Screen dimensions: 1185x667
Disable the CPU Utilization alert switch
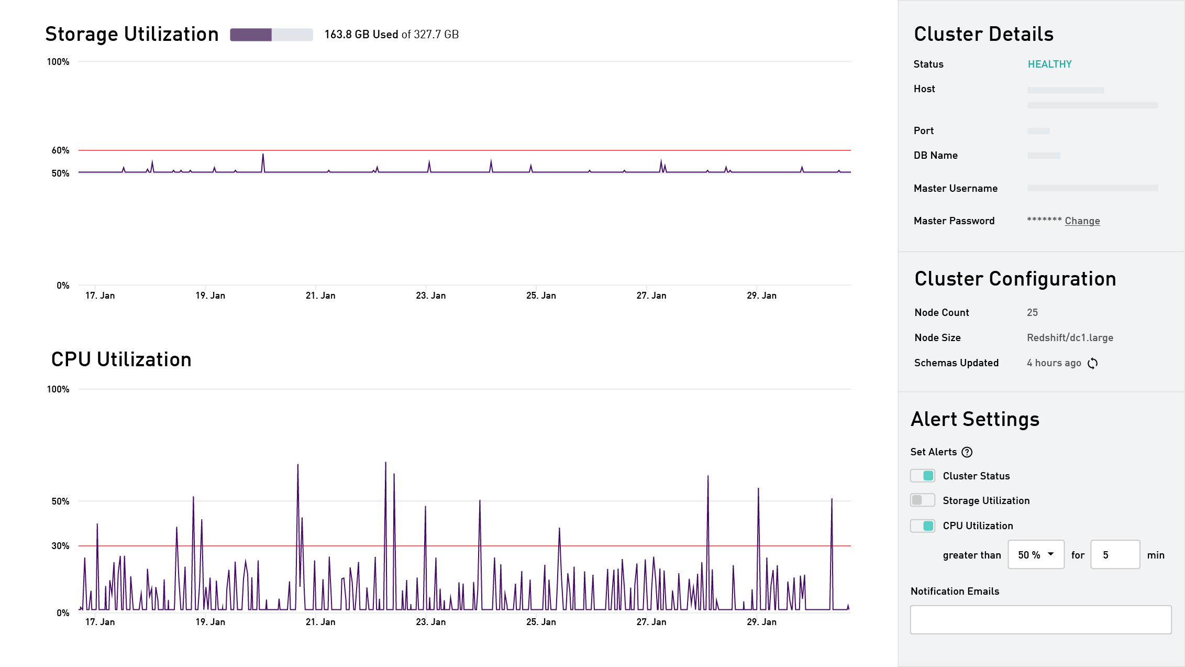[923, 526]
